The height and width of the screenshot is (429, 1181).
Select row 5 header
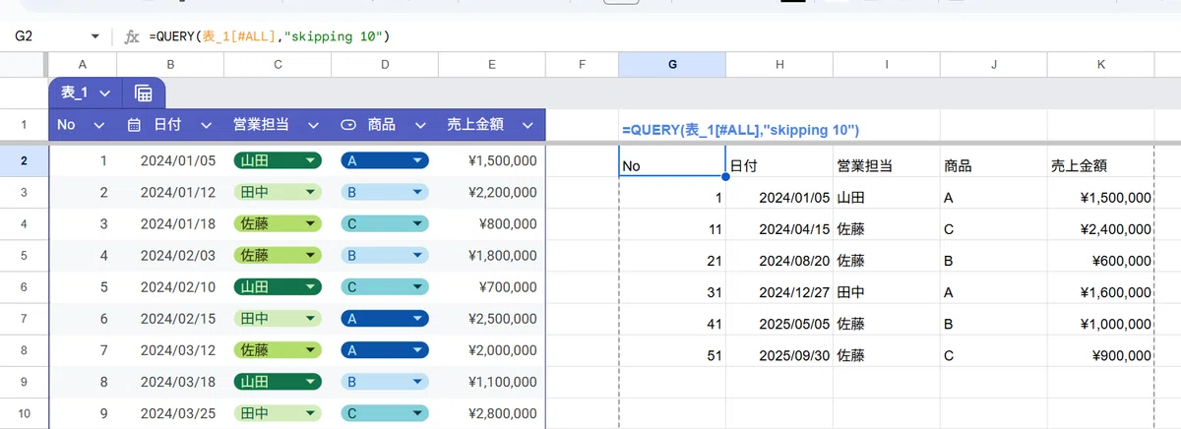click(24, 256)
